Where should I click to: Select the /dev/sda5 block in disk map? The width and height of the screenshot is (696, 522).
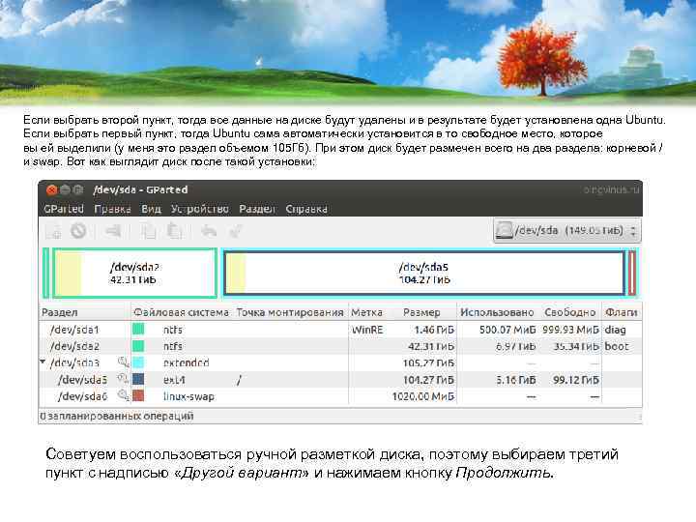424,273
